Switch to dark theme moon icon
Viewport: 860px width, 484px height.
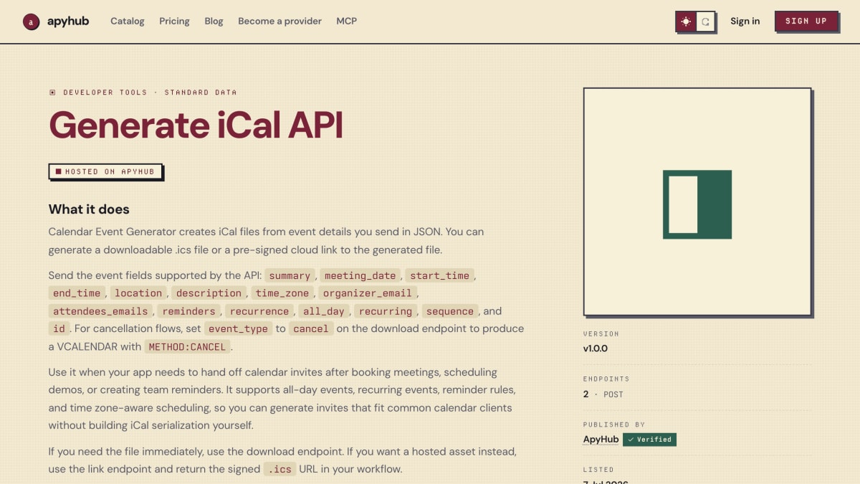pyautogui.click(x=705, y=22)
